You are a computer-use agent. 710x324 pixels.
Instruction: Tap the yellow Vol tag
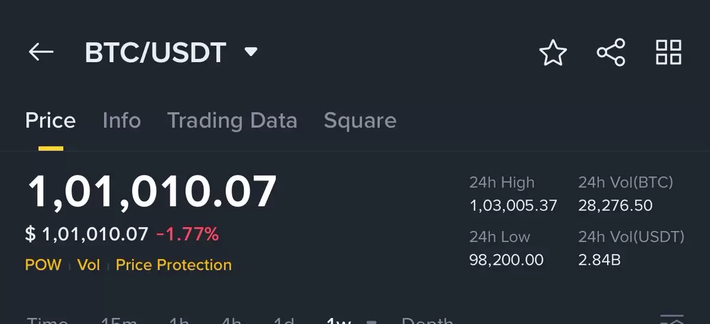pyautogui.click(x=89, y=265)
